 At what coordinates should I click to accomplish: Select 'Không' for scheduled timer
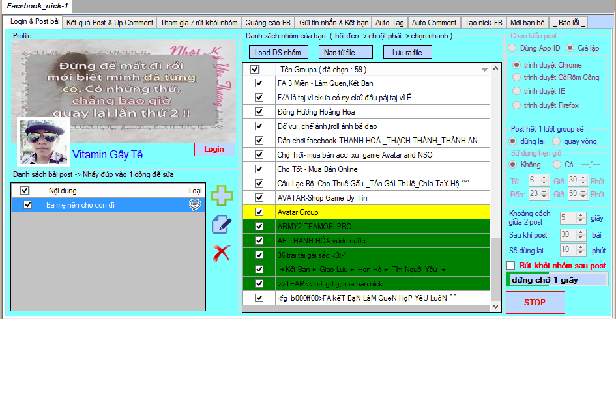coord(512,165)
